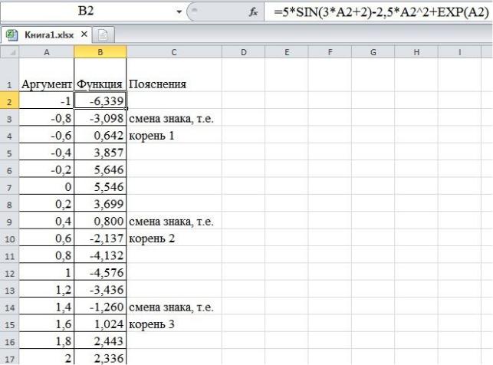Select argument cell with value 1,8
This screenshot has width=493, height=365.
[47, 340]
